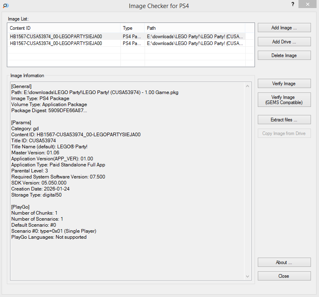
Task: Select the second image's Content ID entry
Action: [x=56, y=43]
